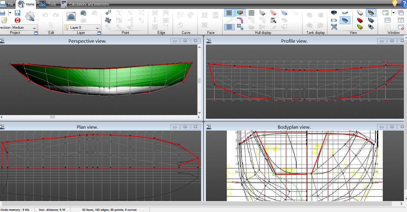Expand the Layer 0 dropdown
The width and height of the screenshot is (407, 212).
point(97,28)
